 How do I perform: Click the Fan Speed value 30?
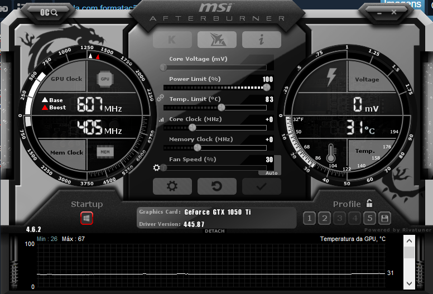(270, 160)
